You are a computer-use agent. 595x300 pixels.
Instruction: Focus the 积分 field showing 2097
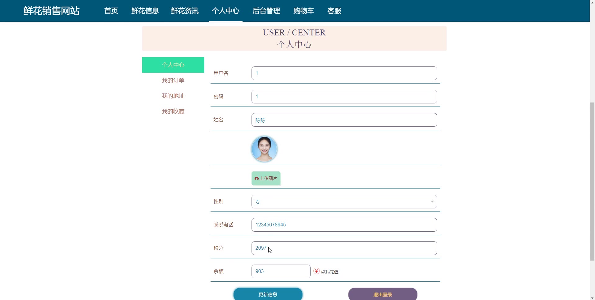pos(344,248)
